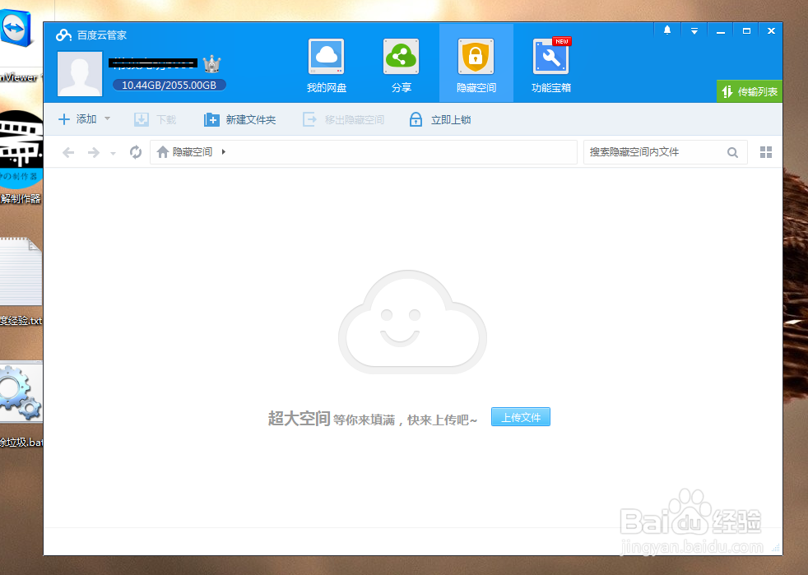Switch to grid view beside the search box
Image resolution: width=808 pixels, height=575 pixels.
click(x=765, y=151)
